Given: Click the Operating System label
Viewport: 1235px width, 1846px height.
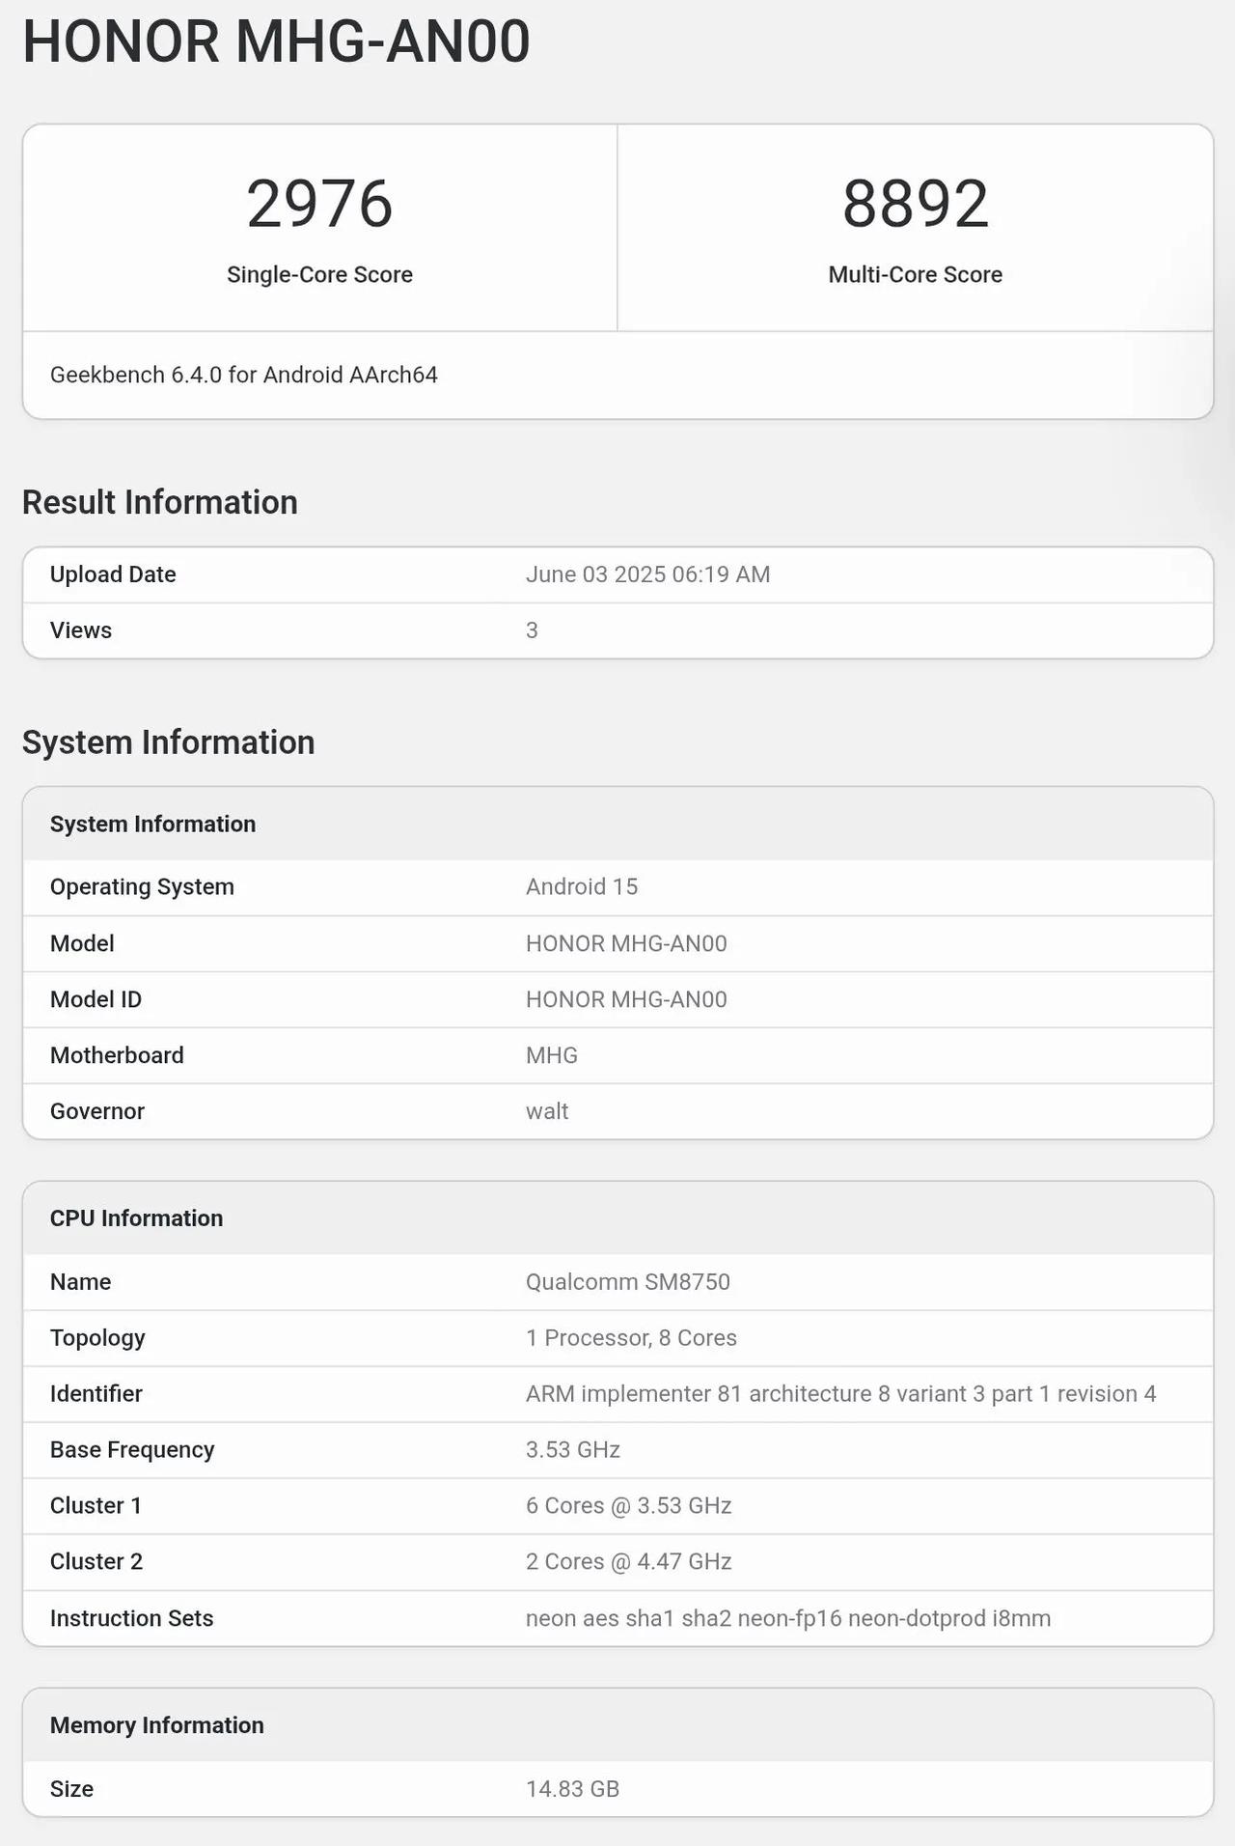Looking at the screenshot, I should 142,886.
